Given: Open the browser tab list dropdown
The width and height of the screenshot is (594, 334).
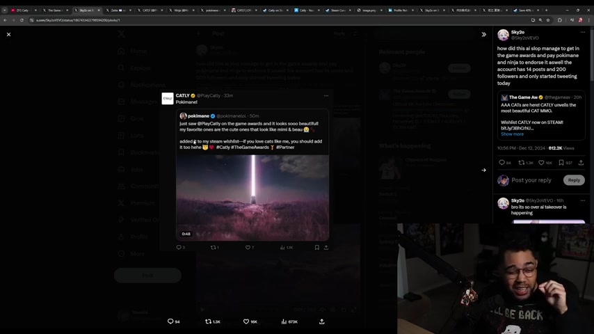Looking at the screenshot, I should pos(5,10).
